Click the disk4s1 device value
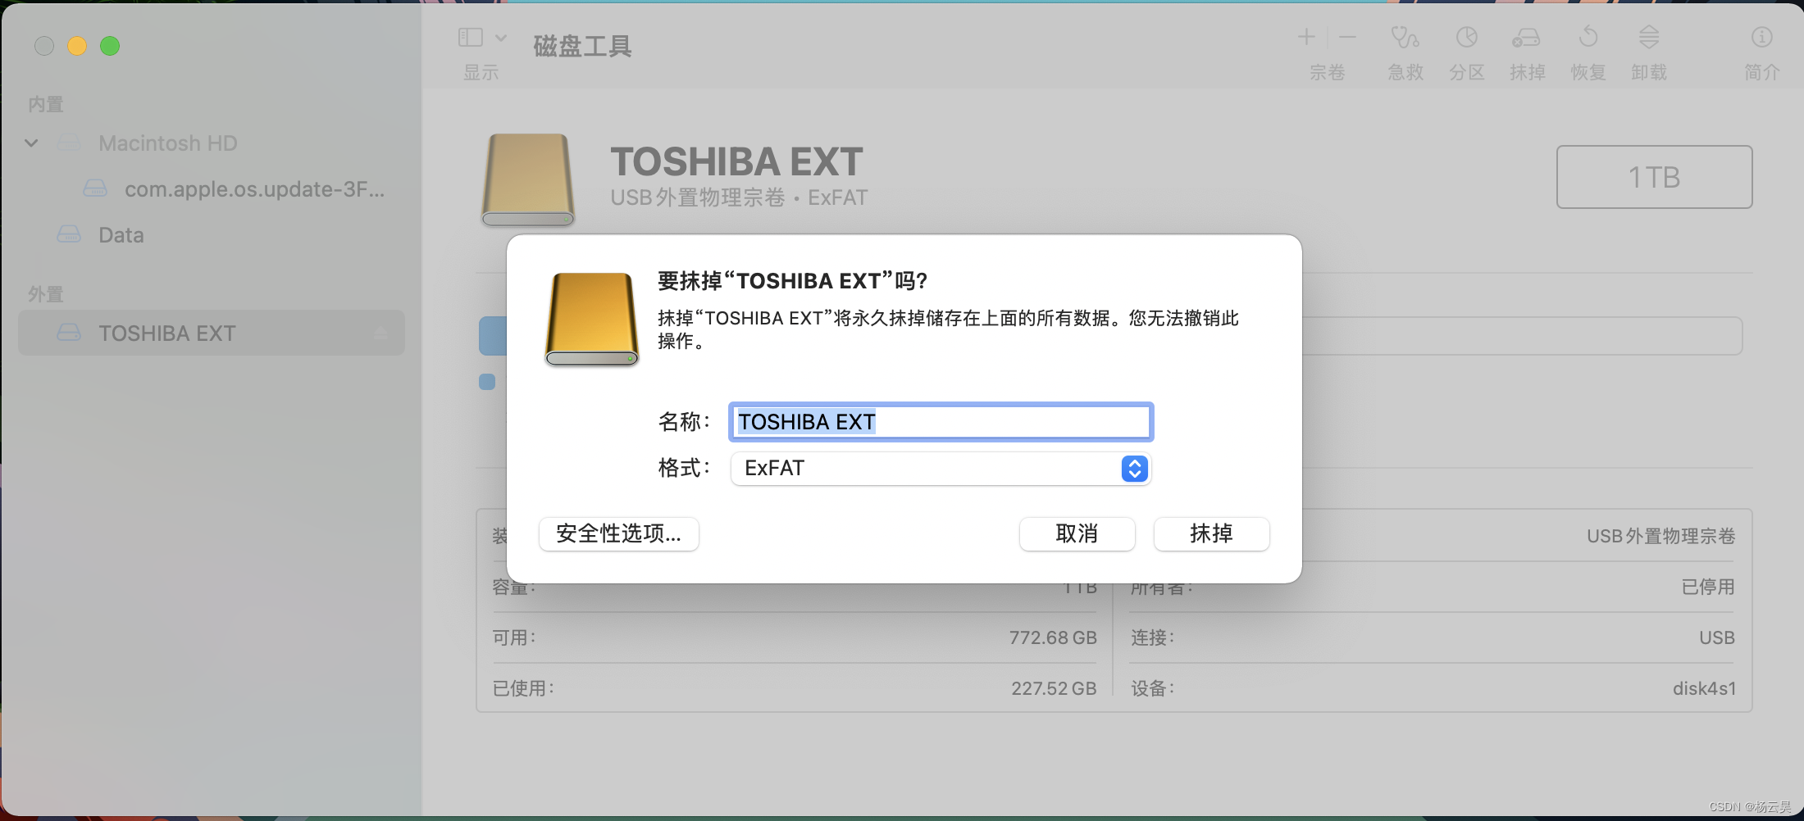 [1704, 688]
